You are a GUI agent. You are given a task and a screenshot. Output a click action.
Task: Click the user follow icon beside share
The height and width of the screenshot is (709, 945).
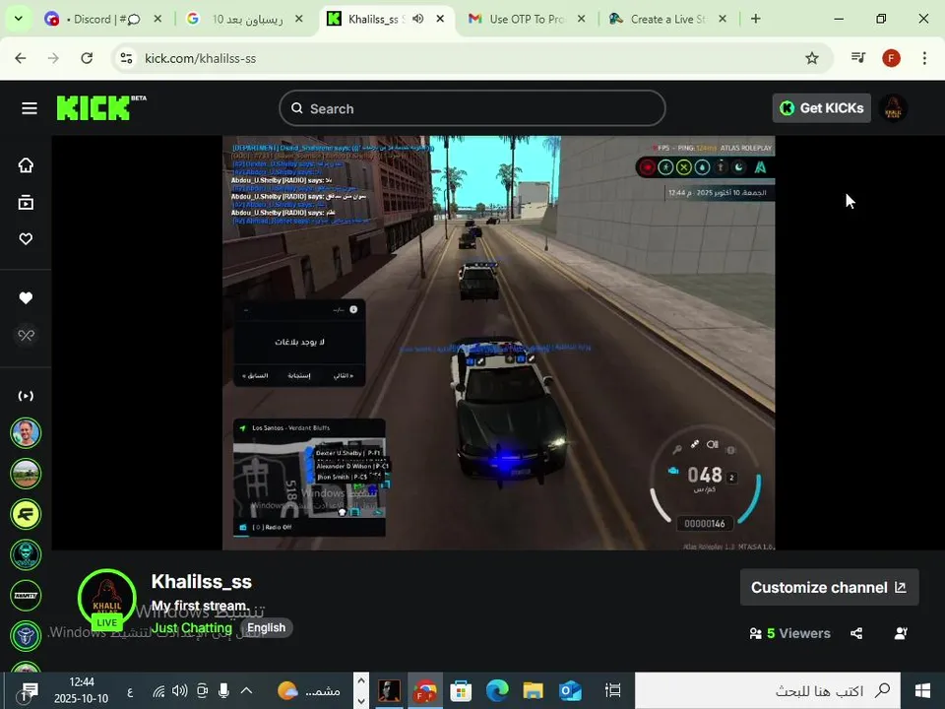coord(901,633)
